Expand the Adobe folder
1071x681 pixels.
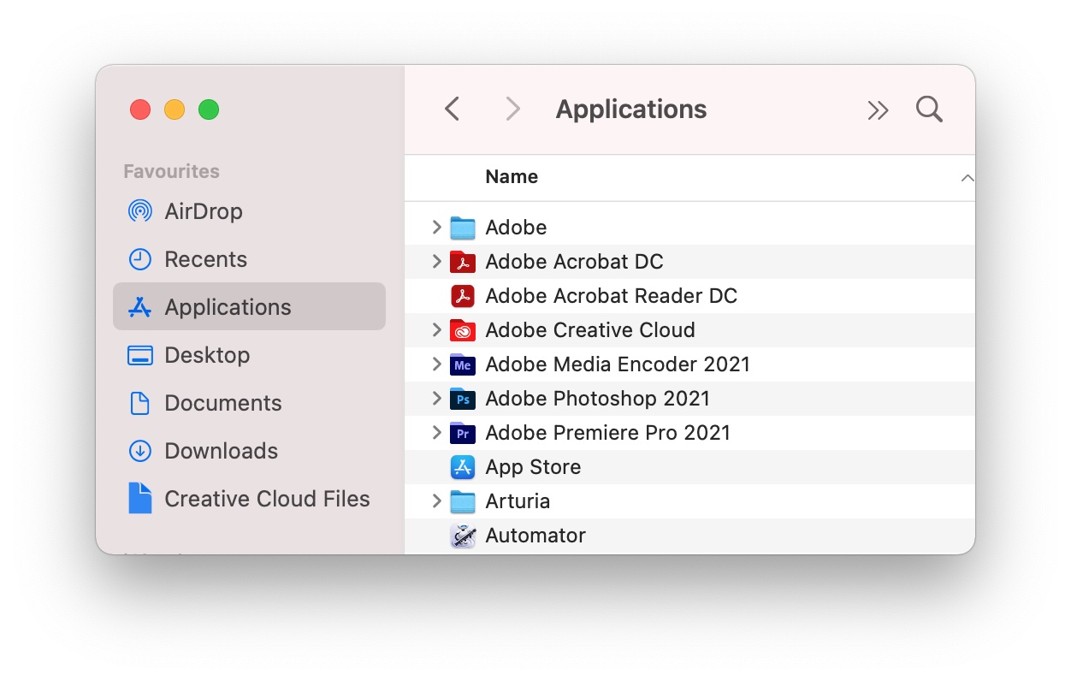point(437,228)
